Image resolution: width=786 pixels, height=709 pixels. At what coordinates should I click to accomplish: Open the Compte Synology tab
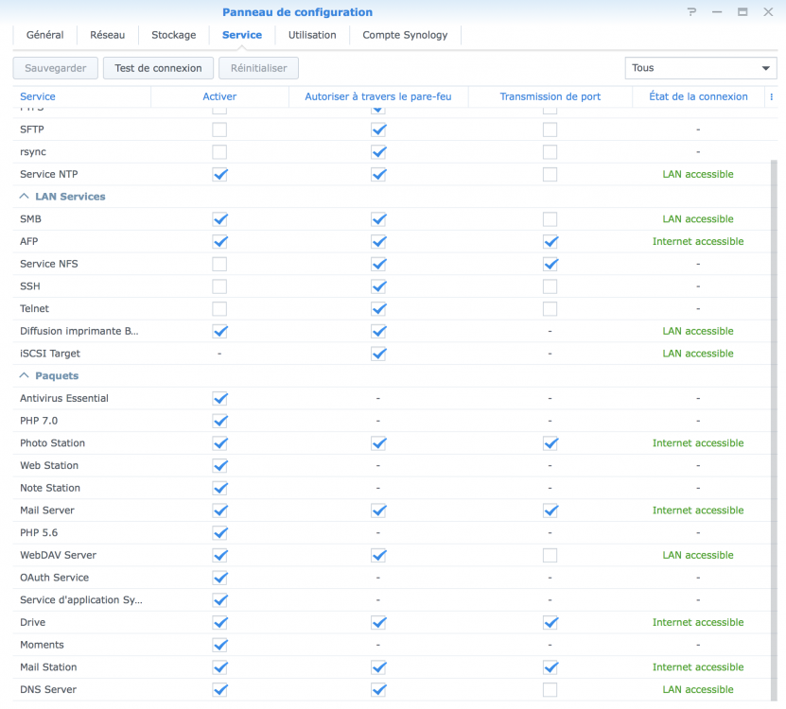(405, 35)
